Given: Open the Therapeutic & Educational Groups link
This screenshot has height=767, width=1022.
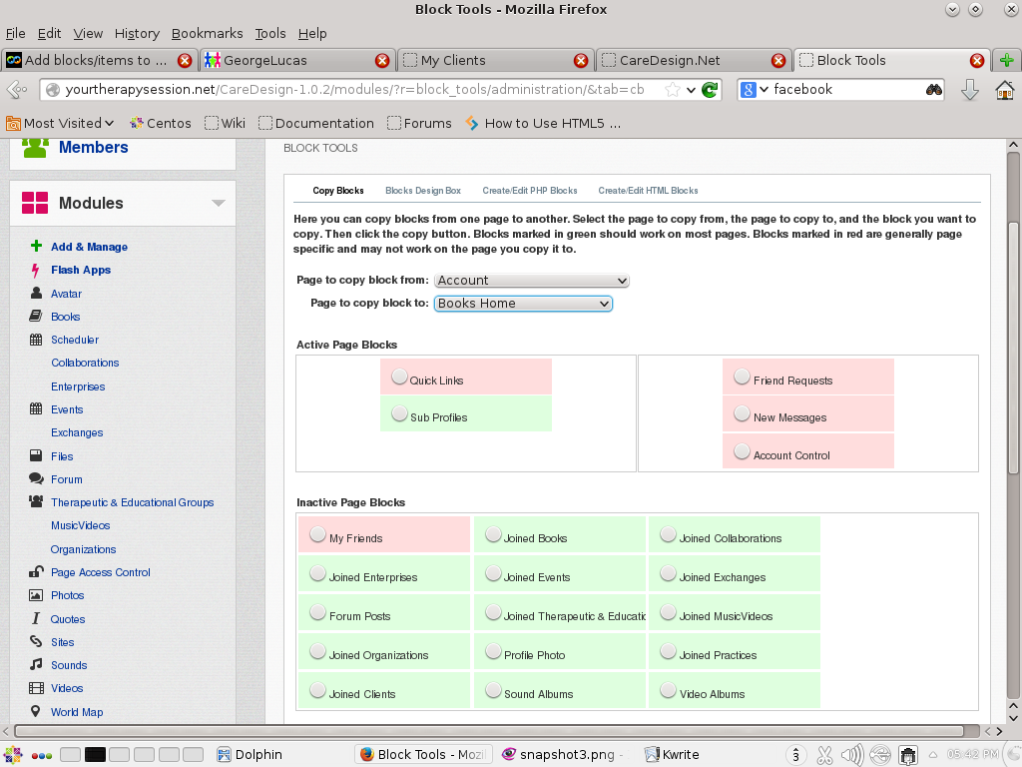Looking at the screenshot, I should [132, 502].
